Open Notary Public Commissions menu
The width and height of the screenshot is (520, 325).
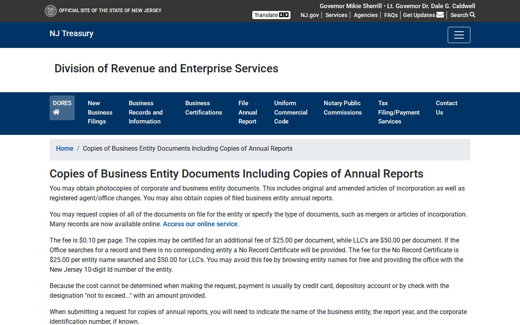343,108
